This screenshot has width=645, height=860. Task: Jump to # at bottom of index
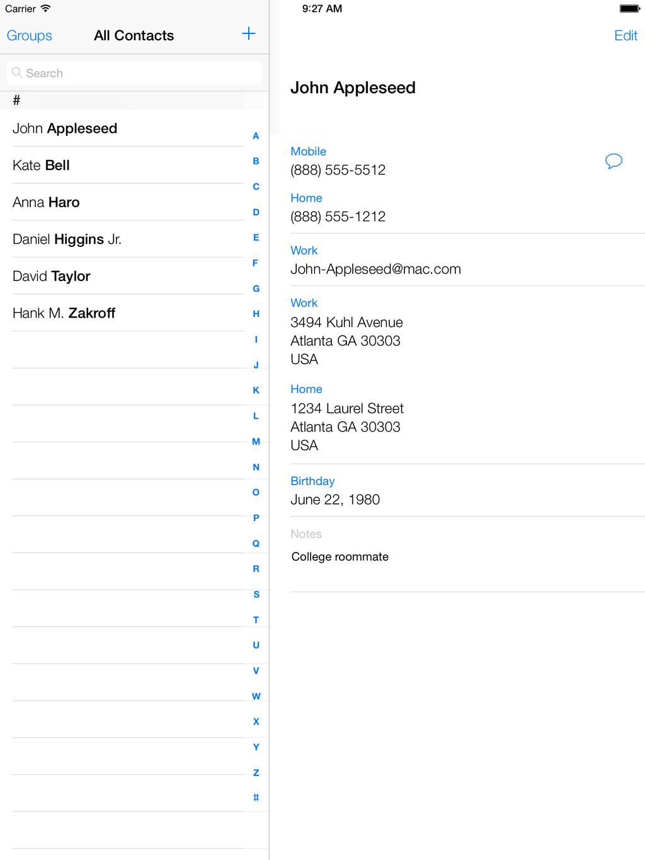256,798
